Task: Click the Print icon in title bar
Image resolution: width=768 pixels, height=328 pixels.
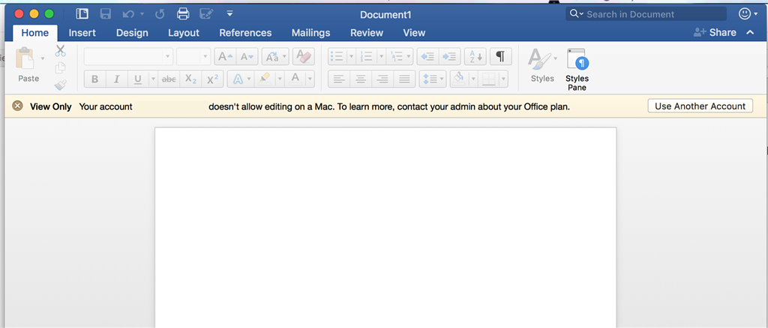Action: (x=182, y=13)
